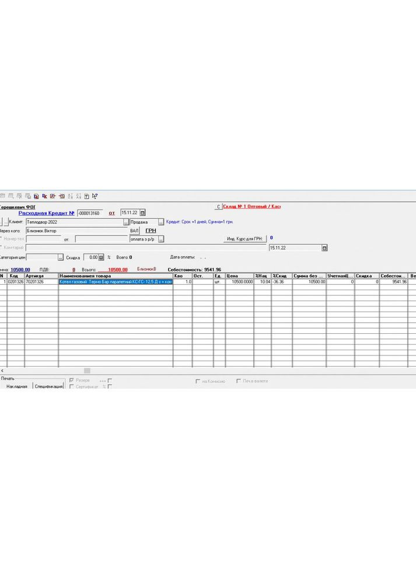Screen dimensions: 416x579
Task: Click the document number input field
Action: (x=90, y=213)
